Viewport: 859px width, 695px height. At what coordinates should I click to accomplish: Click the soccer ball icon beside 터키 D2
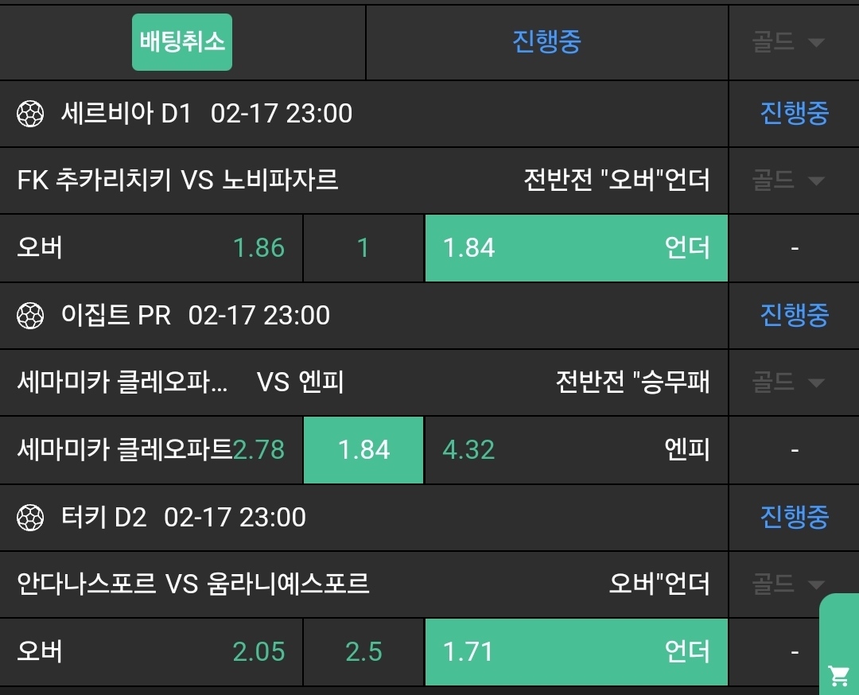(30, 518)
